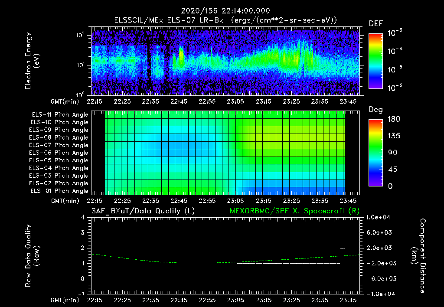Select the ELS-09 Pitch Angle row label

pyautogui.click(x=59, y=130)
